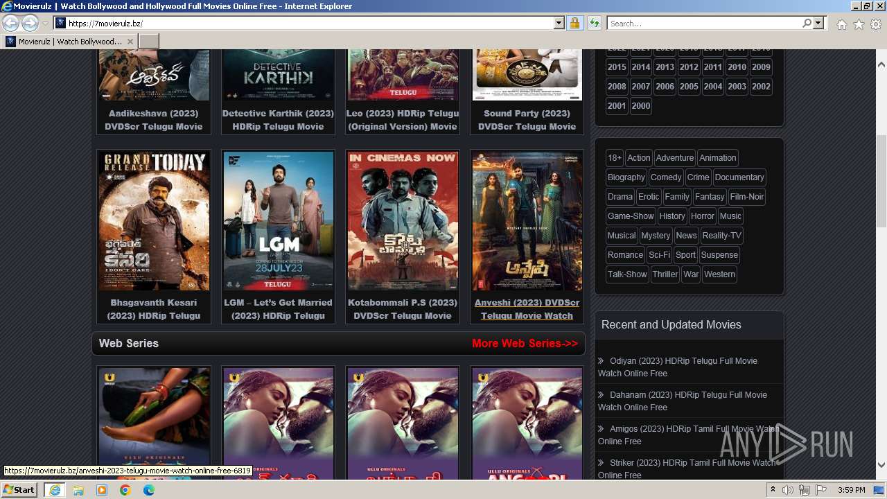The height and width of the screenshot is (499, 887).
Task: Select the 18+ genre tag
Action: (x=615, y=158)
